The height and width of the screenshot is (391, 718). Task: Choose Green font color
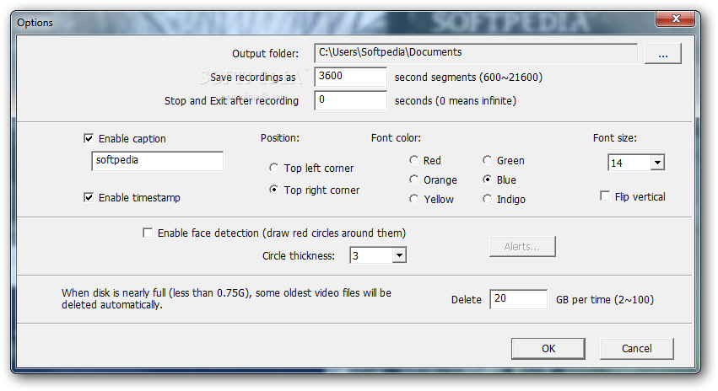[487, 160]
